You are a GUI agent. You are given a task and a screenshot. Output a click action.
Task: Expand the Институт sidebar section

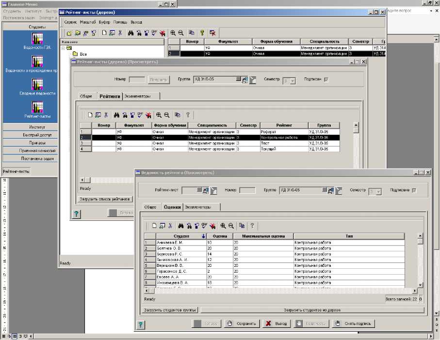pos(30,127)
